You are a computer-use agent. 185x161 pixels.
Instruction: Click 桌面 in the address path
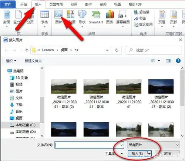coord(64,50)
